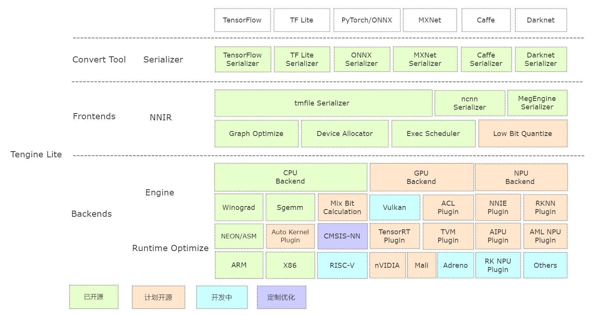Select the Backends label
Viewport: 597px width, 315px height.
click(91, 214)
